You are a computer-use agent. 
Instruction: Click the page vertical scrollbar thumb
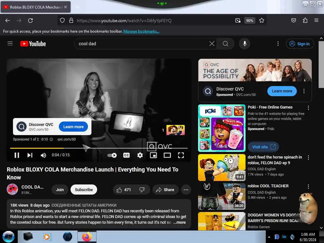321,64
